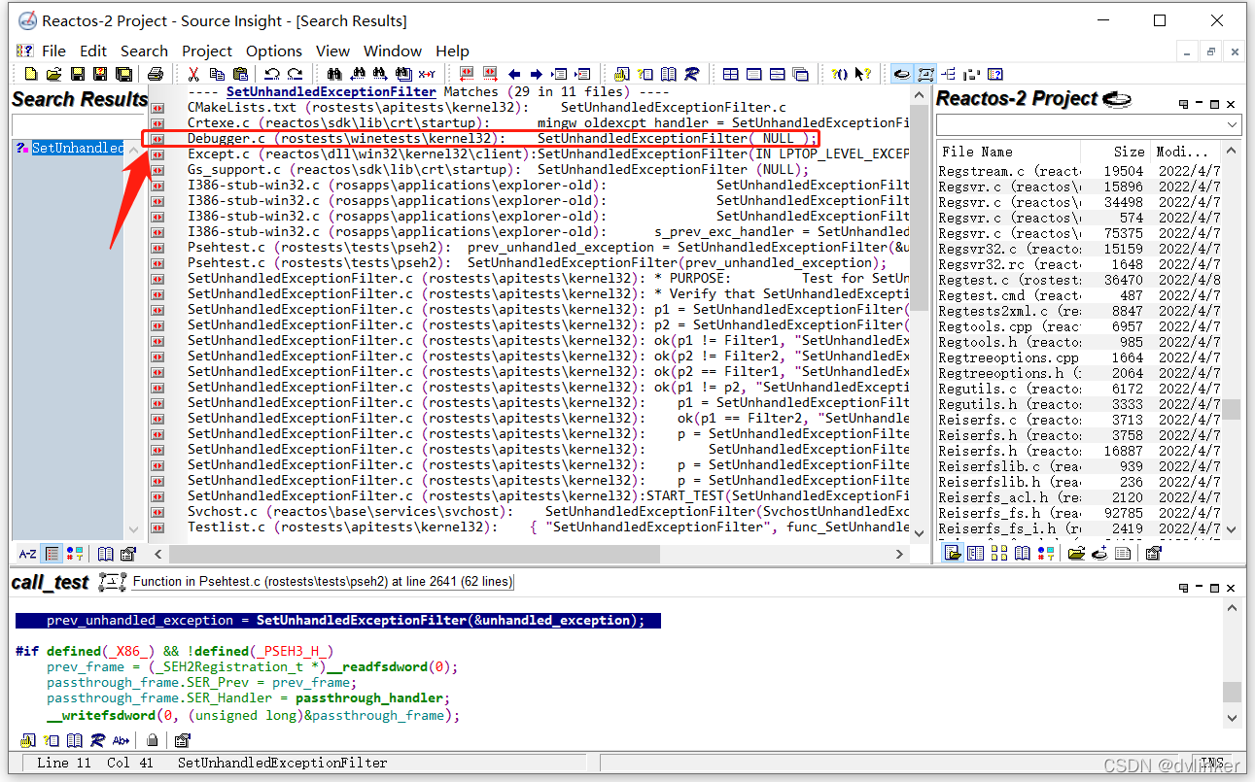
Task: Click the Print toolbar icon
Action: click(x=156, y=74)
